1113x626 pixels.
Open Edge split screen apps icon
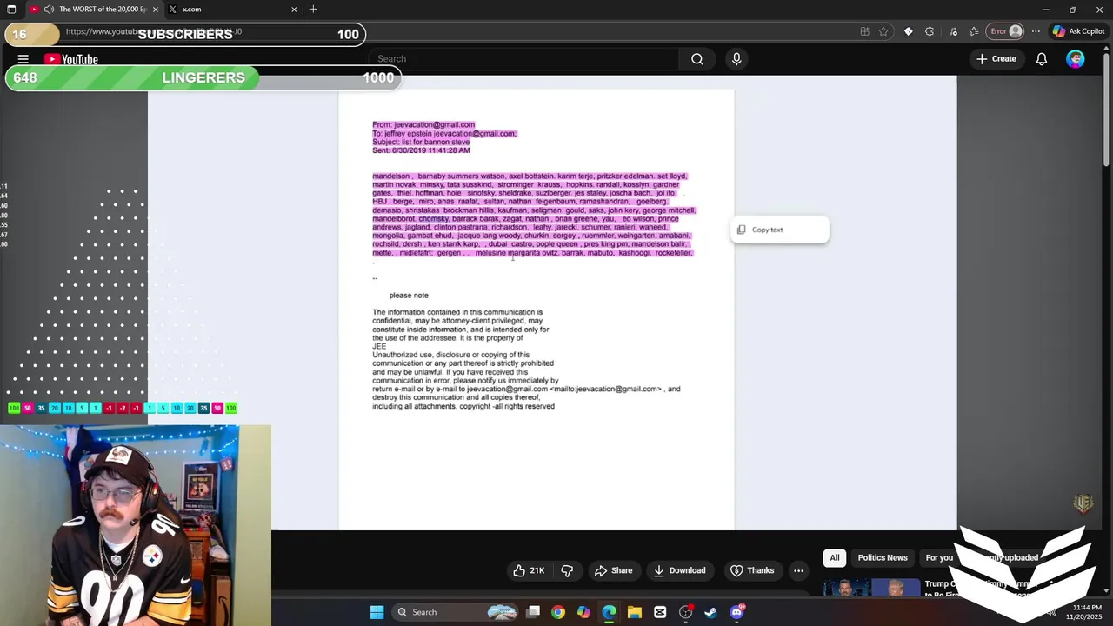[864, 31]
